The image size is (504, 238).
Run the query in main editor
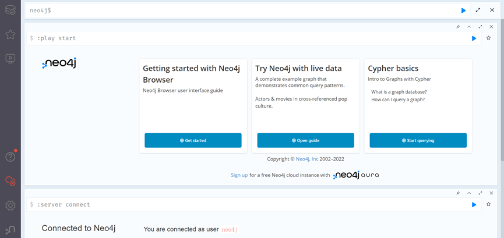(x=463, y=10)
